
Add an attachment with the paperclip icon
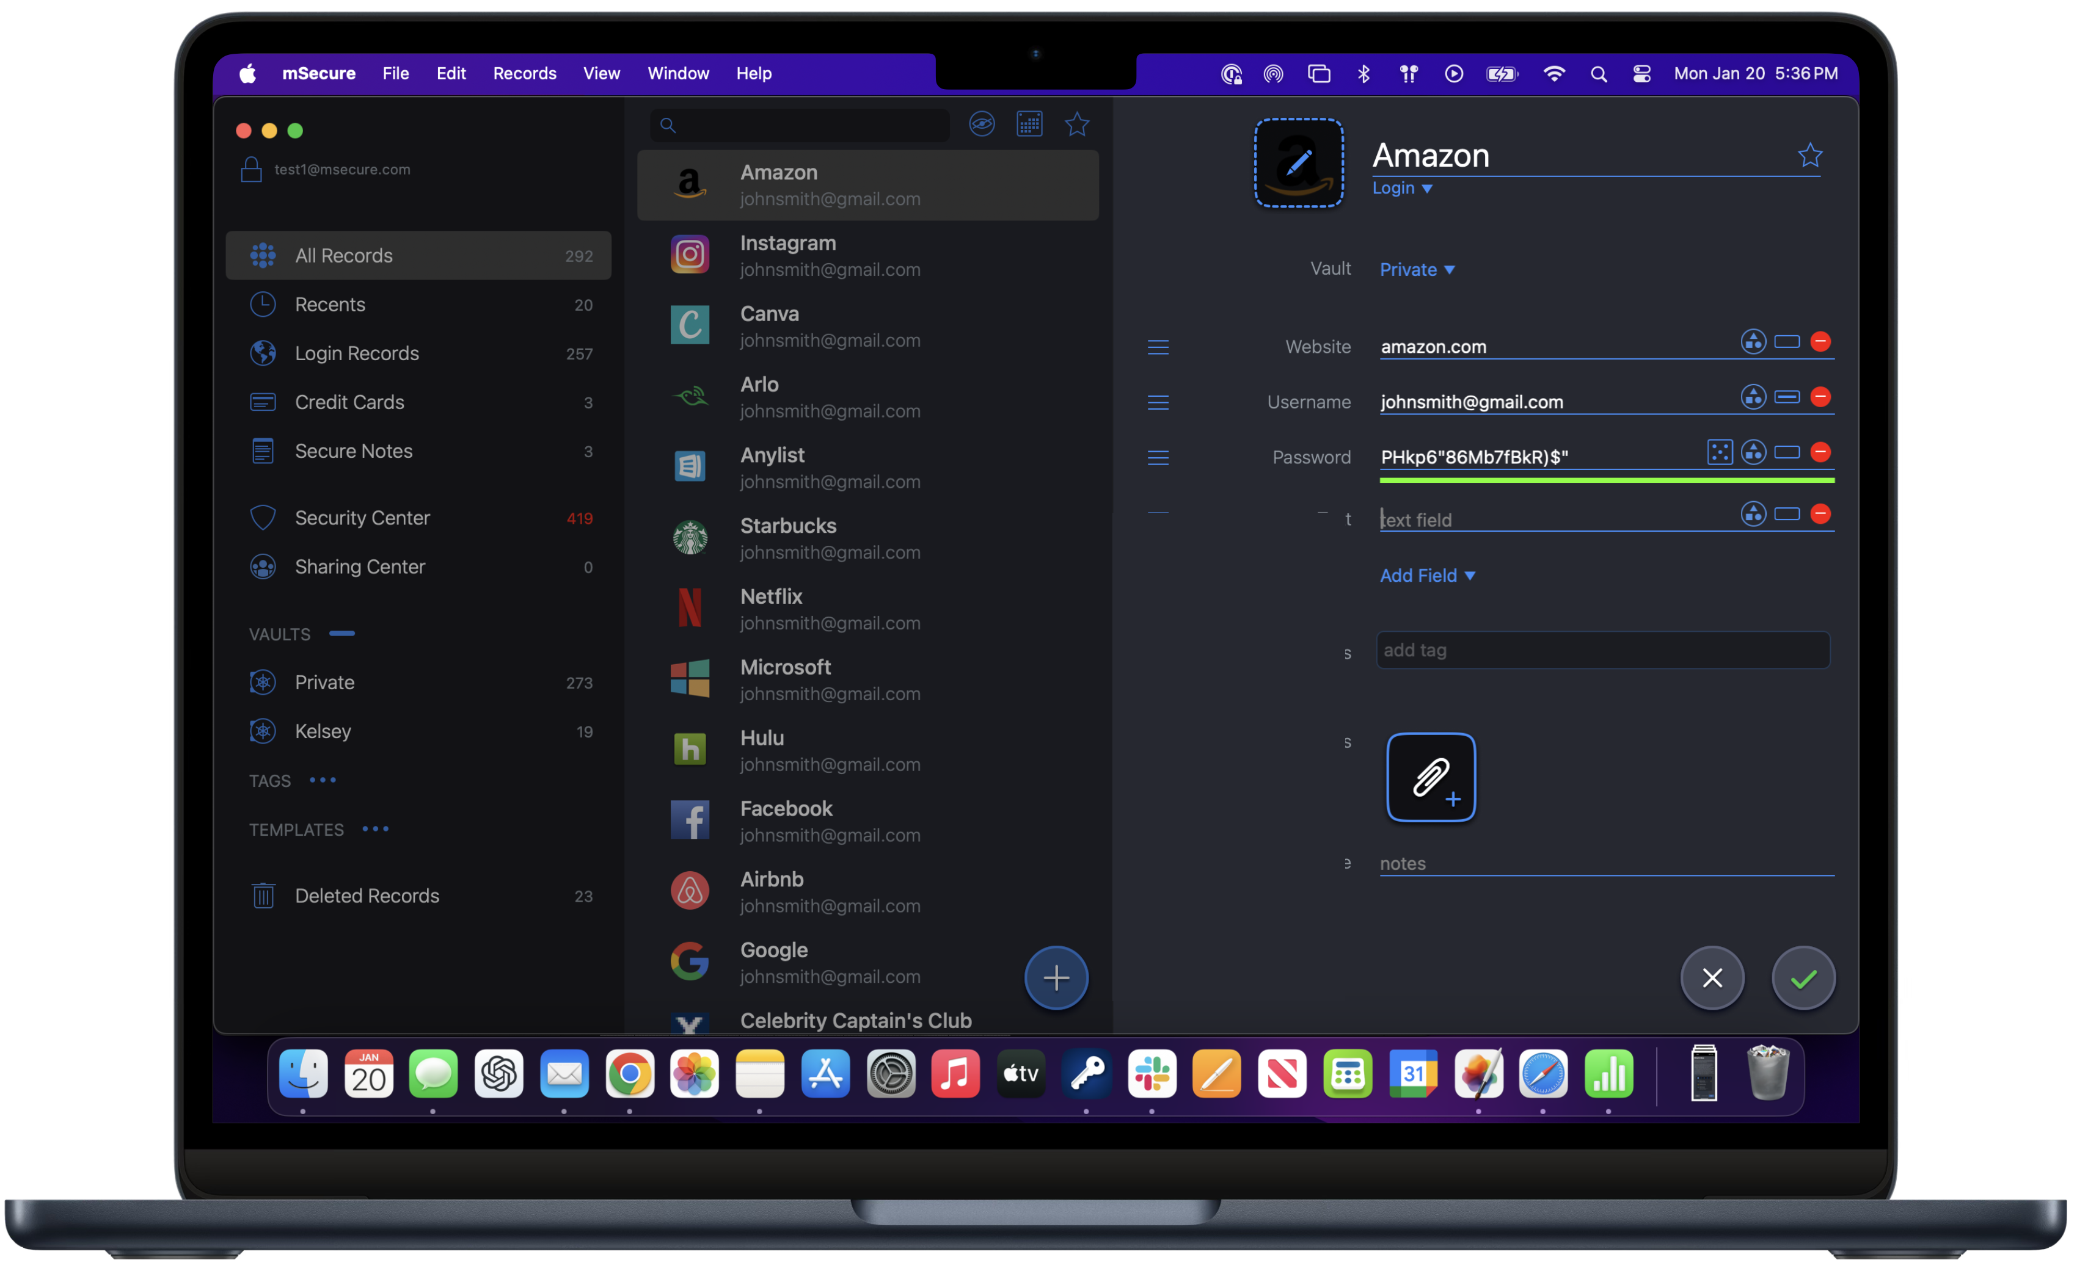[x=1431, y=778]
